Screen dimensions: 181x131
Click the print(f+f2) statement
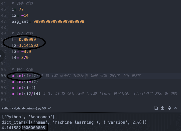(24, 76)
